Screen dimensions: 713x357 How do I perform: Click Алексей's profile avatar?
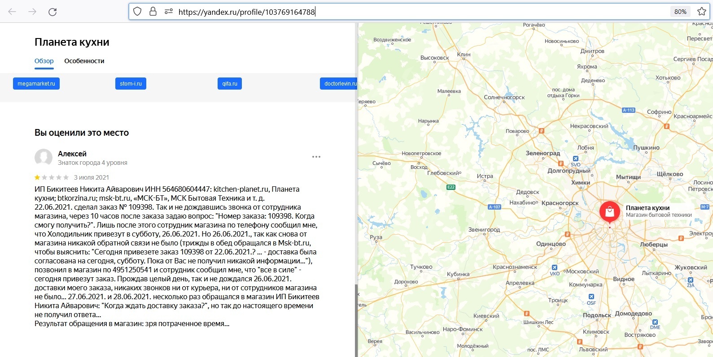tap(44, 158)
